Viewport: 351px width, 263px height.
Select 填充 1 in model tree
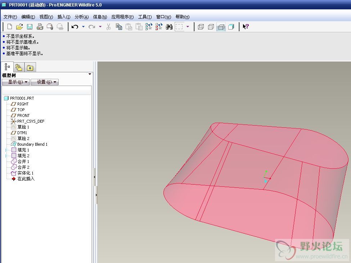[x=23, y=150]
